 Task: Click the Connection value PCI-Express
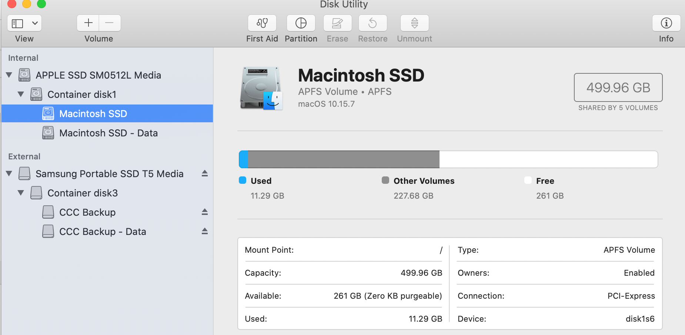(x=631, y=296)
